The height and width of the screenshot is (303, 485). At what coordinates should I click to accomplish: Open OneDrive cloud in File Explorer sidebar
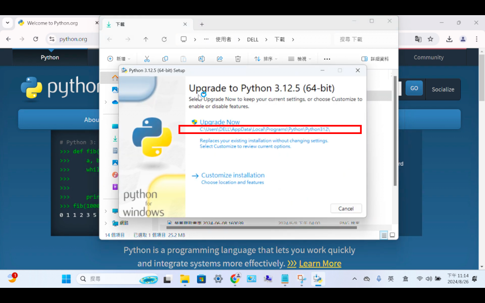115,102
